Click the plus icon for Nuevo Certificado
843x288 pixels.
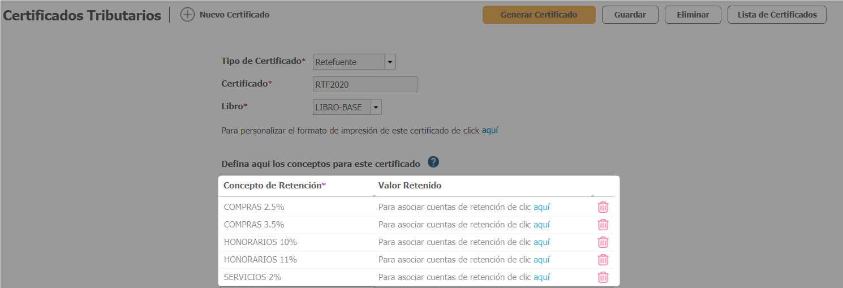(x=187, y=15)
